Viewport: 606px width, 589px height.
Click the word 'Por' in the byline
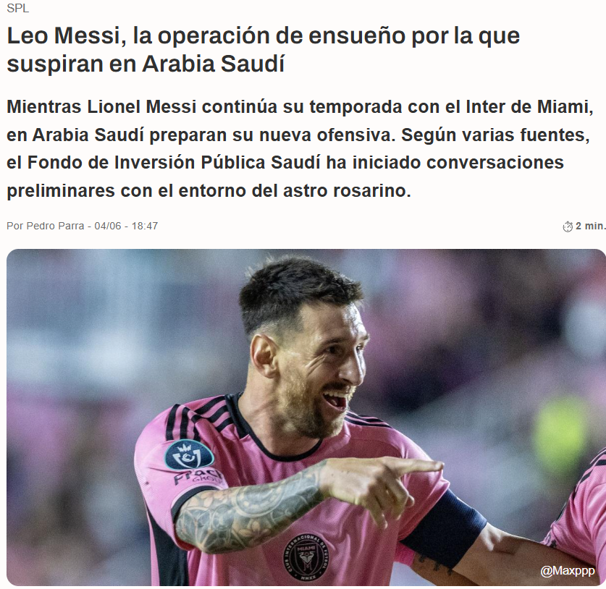coord(15,226)
